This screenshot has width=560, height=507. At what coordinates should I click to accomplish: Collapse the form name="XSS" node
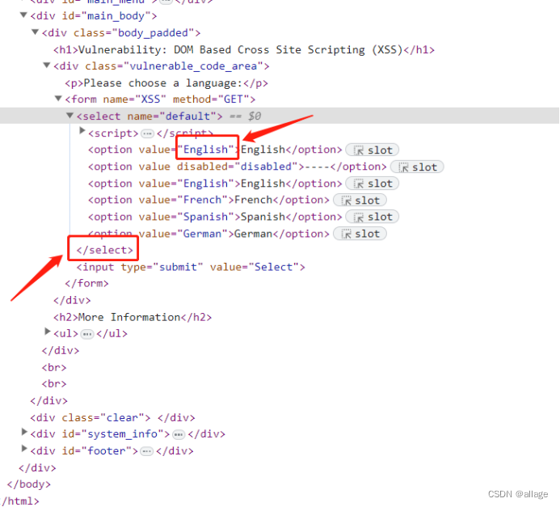58,99
